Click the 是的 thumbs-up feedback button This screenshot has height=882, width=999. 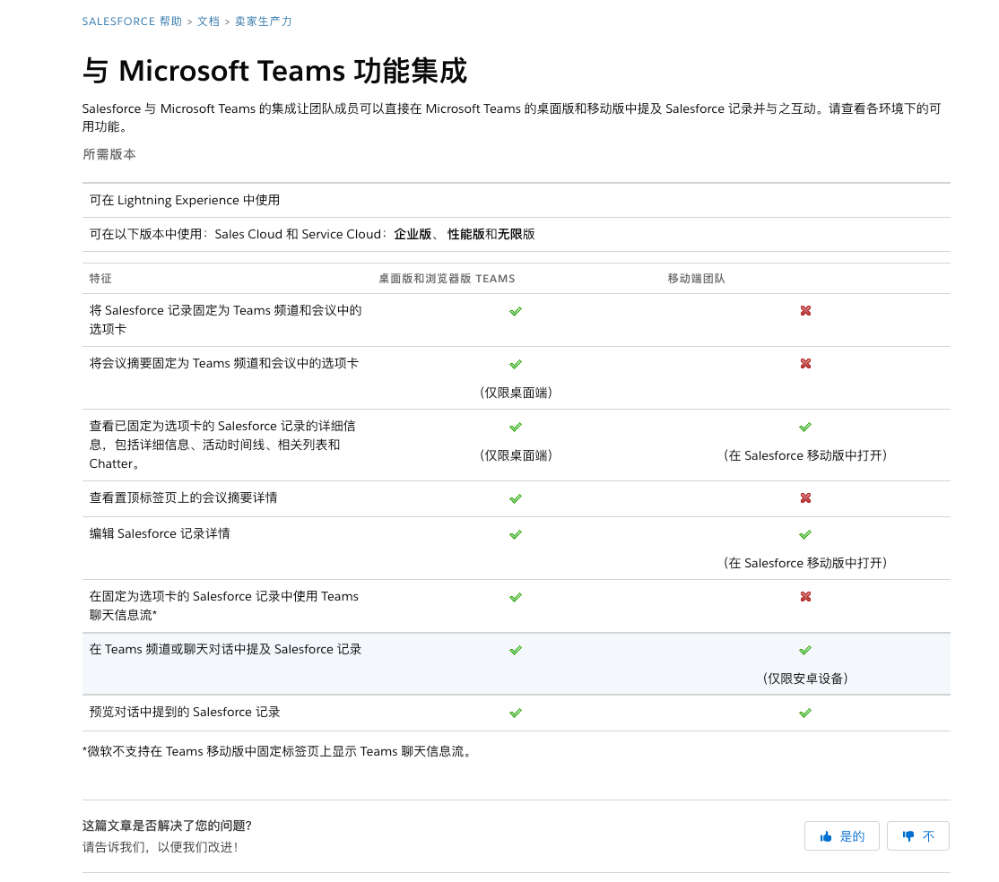click(x=842, y=836)
